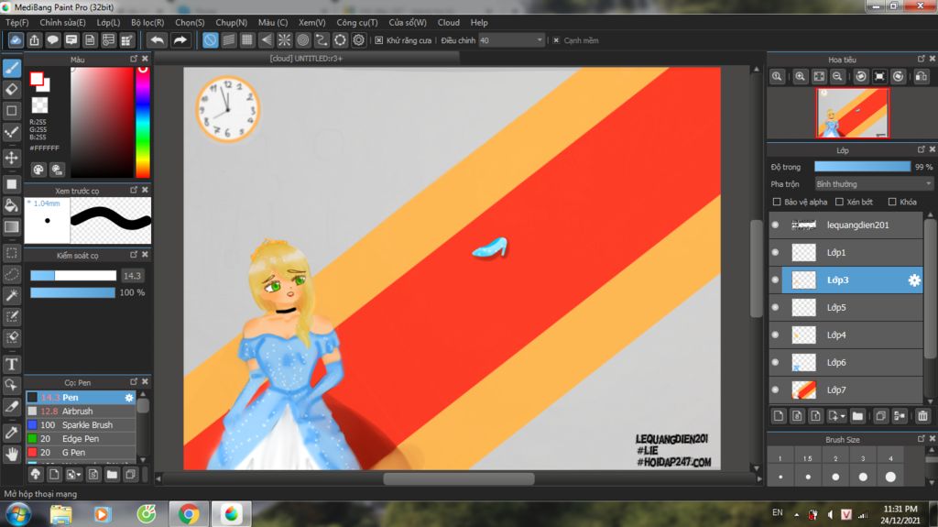
Task: Open the add-layer dropdown arrow
Action: pyautogui.click(x=843, y=415)
